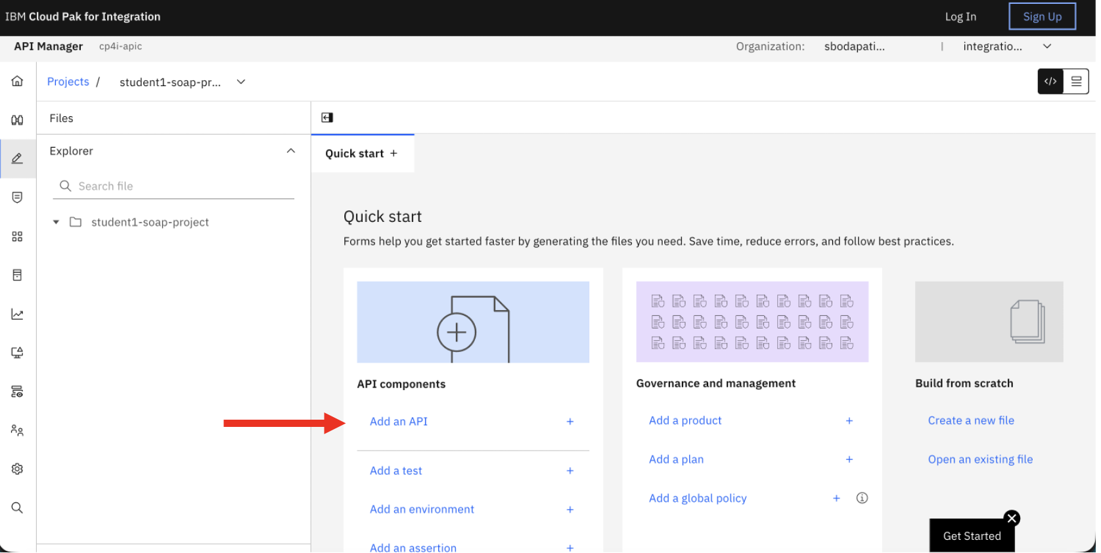Collapse the side panel with arrow icon
1101x553 pixels.
pyautogui.click(x=327, y=118)
